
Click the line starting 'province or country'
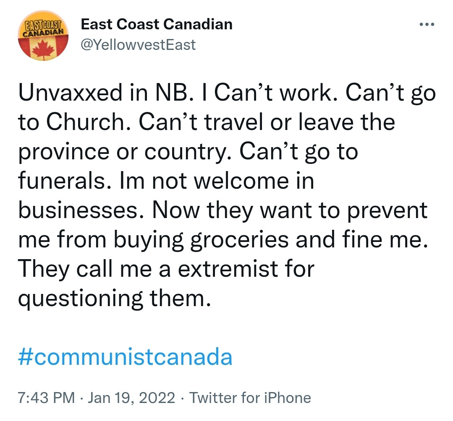[x=188, y=152]
